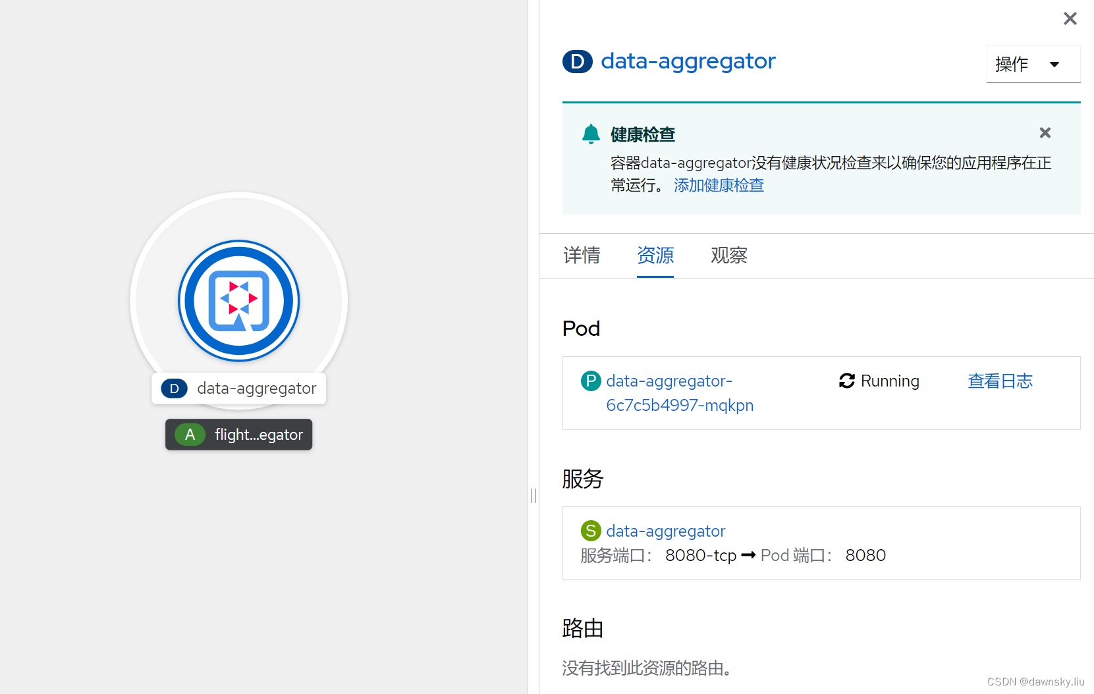This screenshot has height=694, width=1094.
Task: Click the Pod section heading
Action: coord(581,328)
